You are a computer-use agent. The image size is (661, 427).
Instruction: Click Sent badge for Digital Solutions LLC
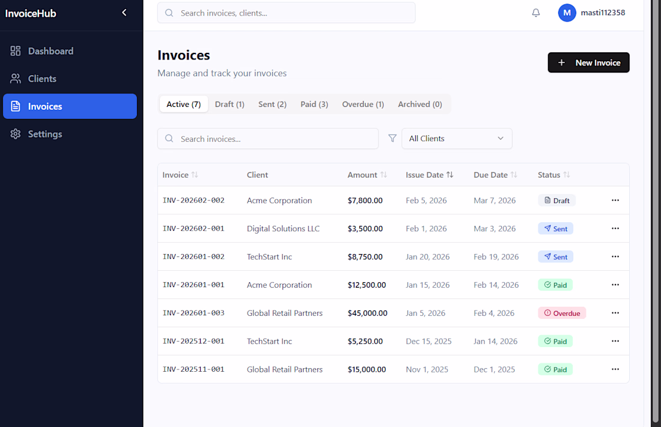coord(556,228)
